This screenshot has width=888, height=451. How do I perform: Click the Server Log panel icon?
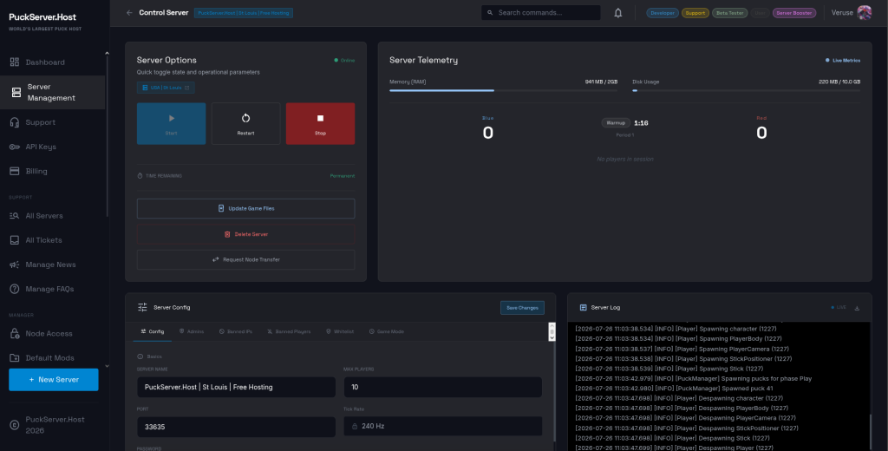(584, 308)
